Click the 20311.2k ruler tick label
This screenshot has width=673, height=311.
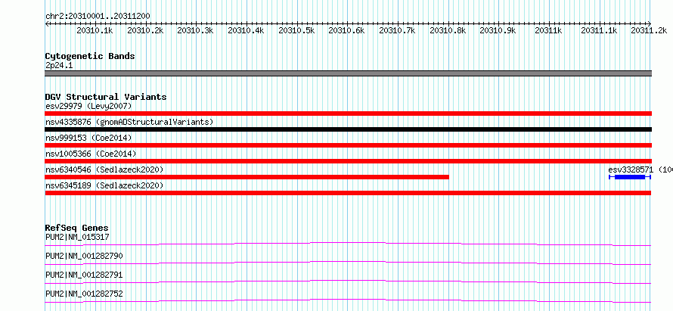coord(649,30)
